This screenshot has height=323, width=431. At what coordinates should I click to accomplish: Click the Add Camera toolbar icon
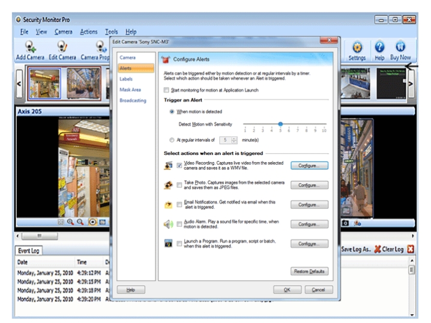point(29,47)
